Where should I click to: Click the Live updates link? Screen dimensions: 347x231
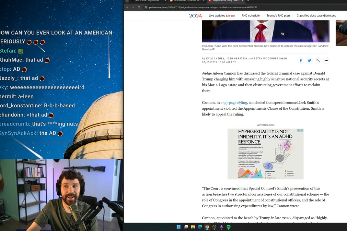217,15
